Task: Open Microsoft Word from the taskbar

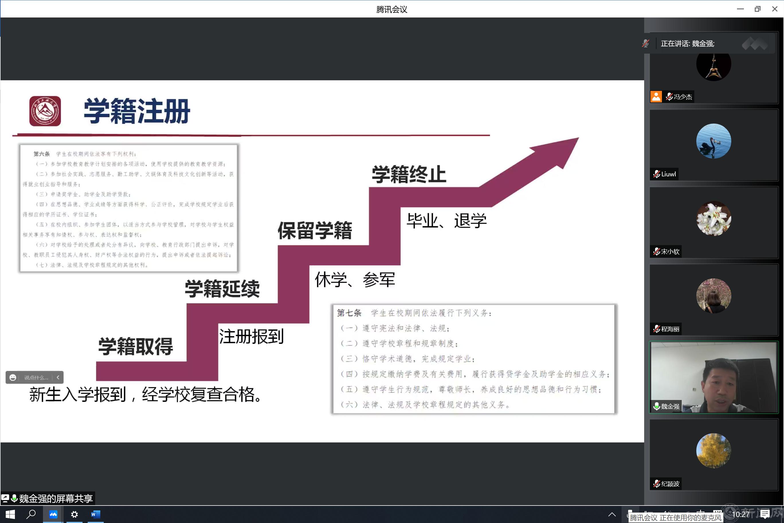Action: (96, 514)
